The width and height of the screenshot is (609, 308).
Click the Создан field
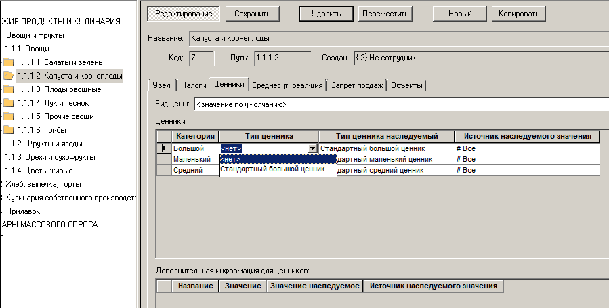pyautogui.click(x=481, y=58)
